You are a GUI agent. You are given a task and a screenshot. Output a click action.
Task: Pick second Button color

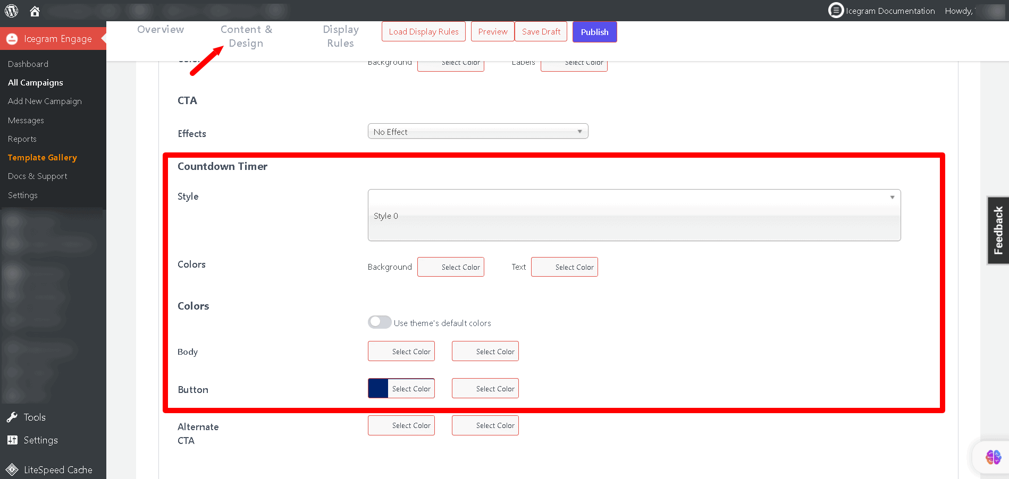(485, 388)
